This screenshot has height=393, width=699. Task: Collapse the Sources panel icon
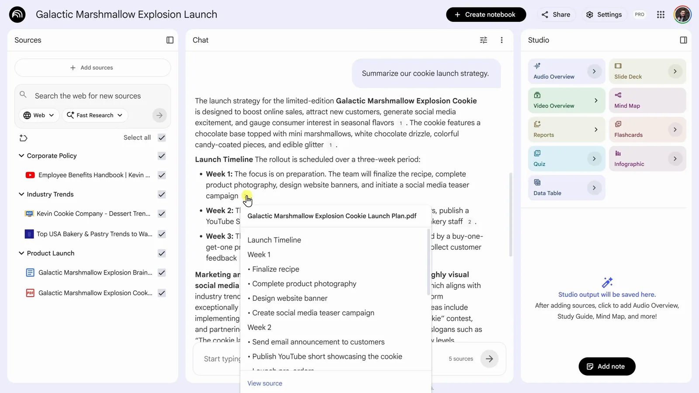170,40
